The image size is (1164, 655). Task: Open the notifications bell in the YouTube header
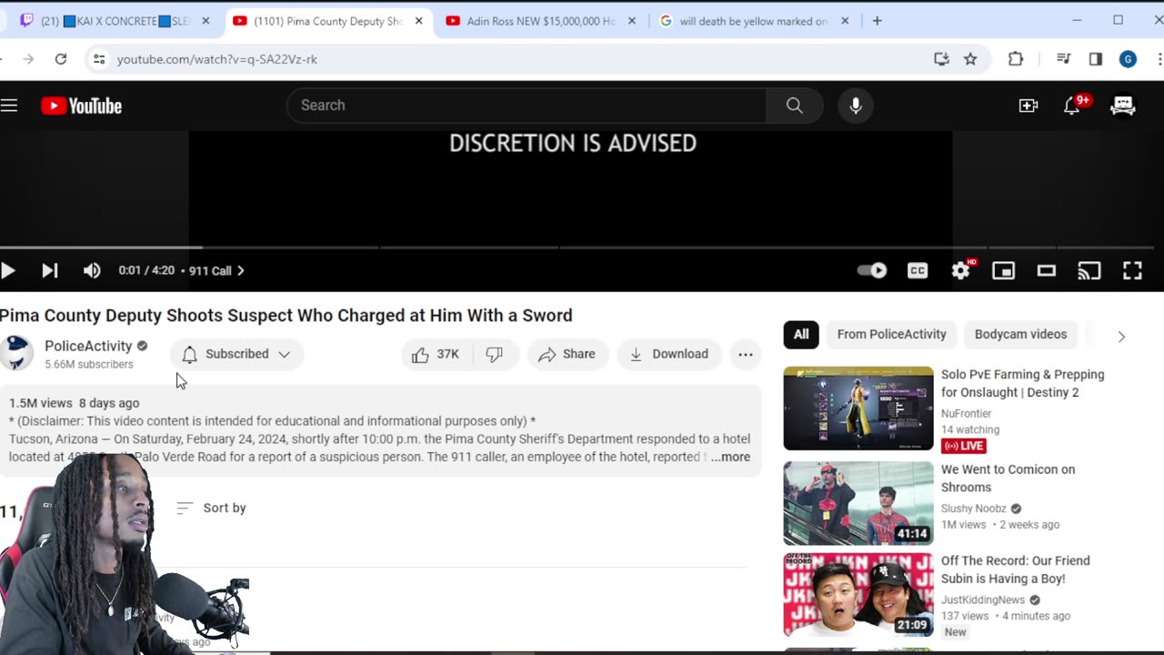tap(1073, 106)
